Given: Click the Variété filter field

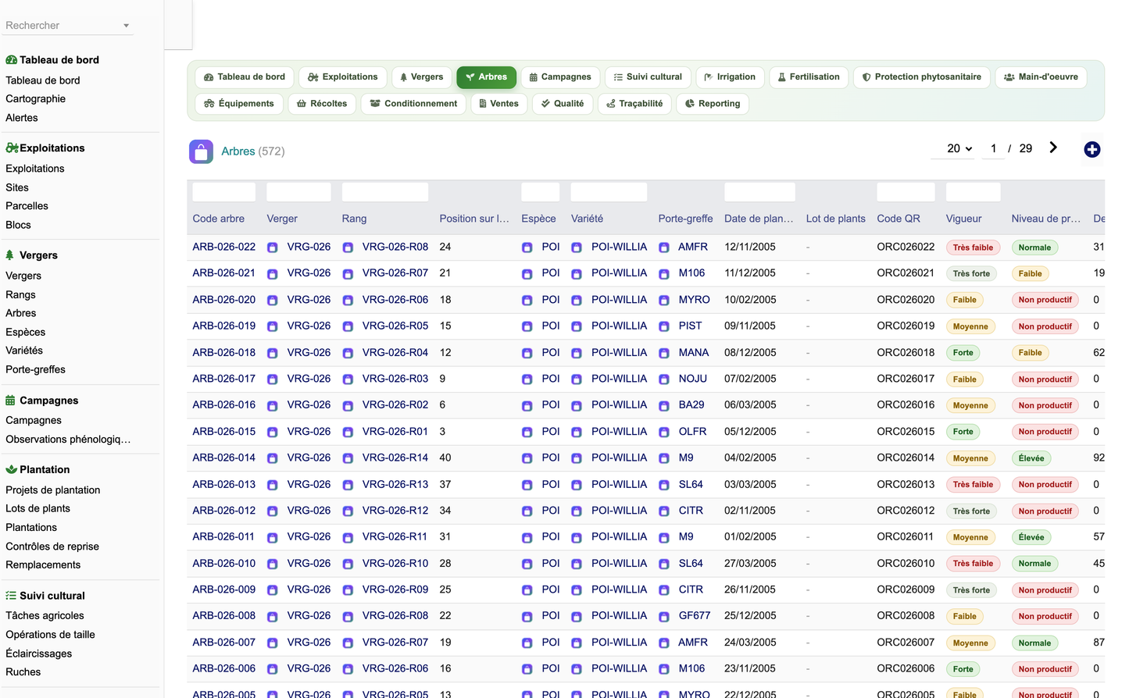Looking at the screenshot, I should tap(609, 192).
